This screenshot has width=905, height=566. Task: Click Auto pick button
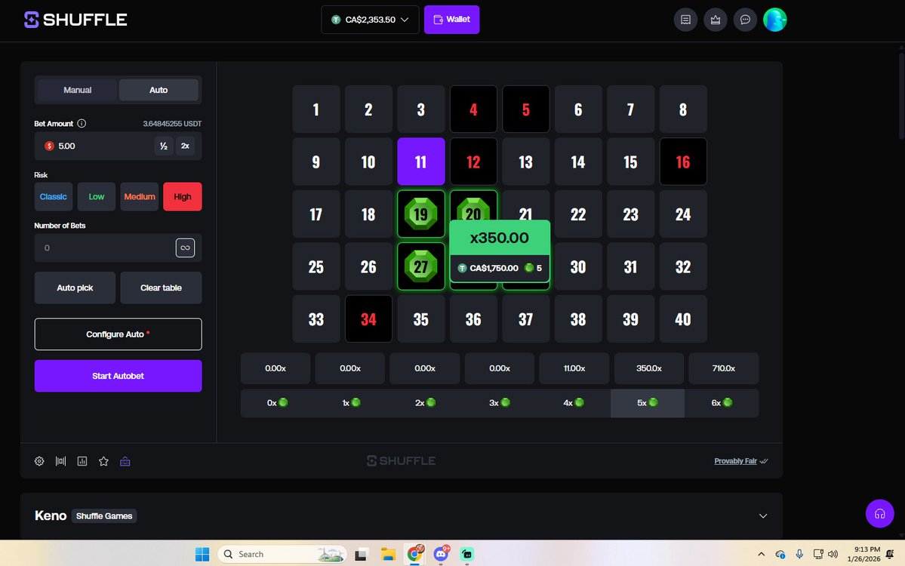pos(75,288)
